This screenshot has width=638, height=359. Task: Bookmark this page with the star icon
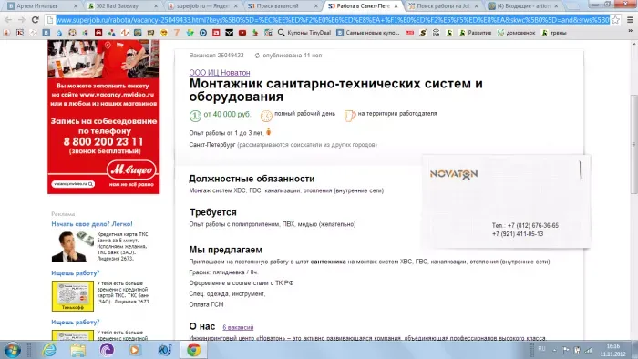tap(615, 19)
